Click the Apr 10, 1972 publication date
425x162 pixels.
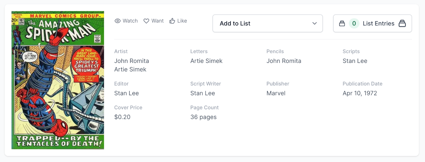(360, 93)
